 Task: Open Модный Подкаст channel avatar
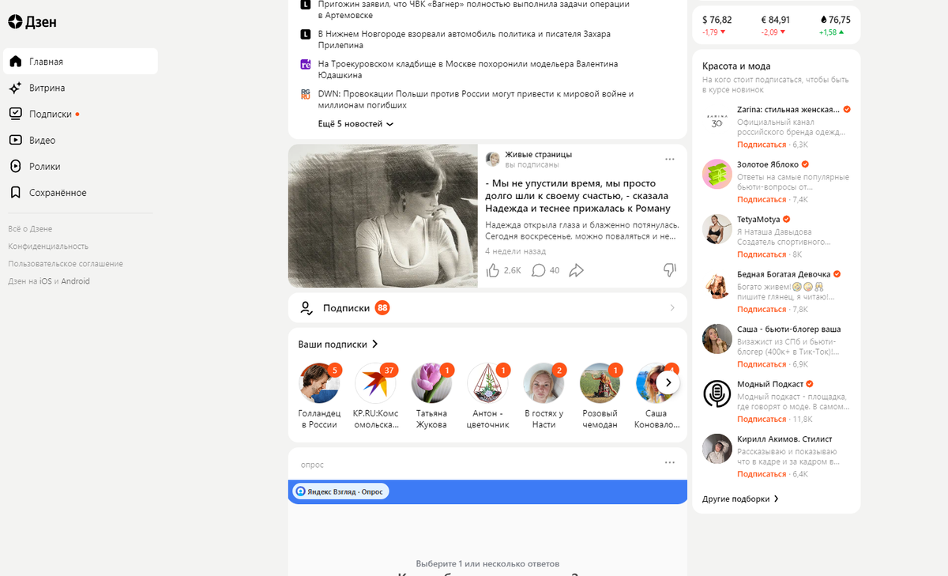click(x=717, y=393)
